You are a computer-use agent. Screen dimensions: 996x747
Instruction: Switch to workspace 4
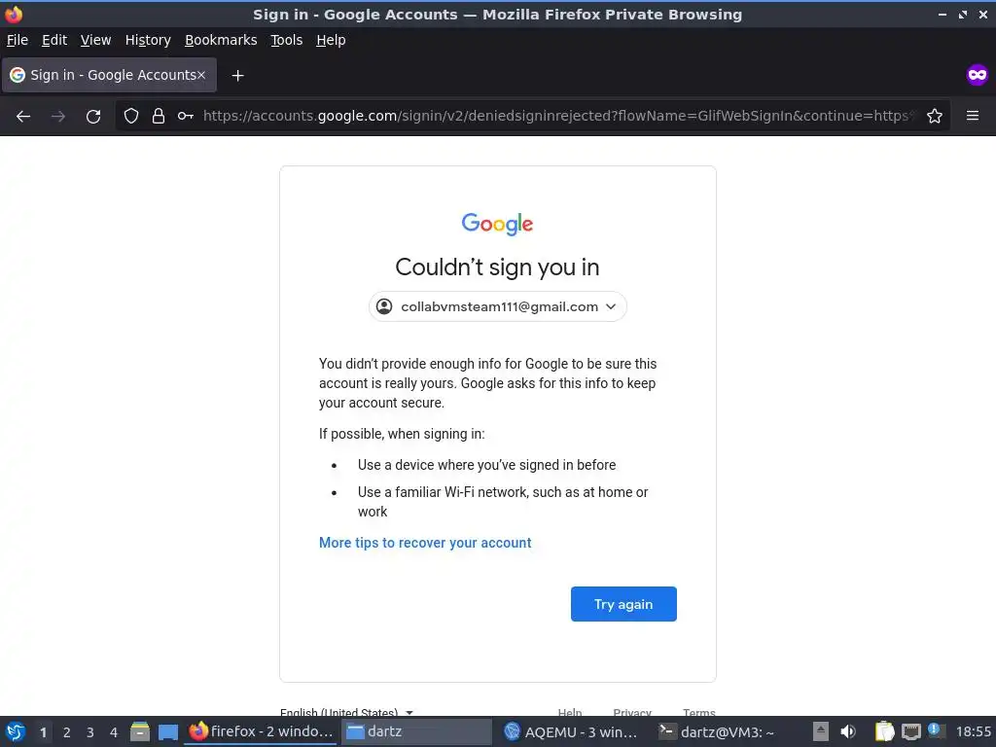[x=114, y=732]
